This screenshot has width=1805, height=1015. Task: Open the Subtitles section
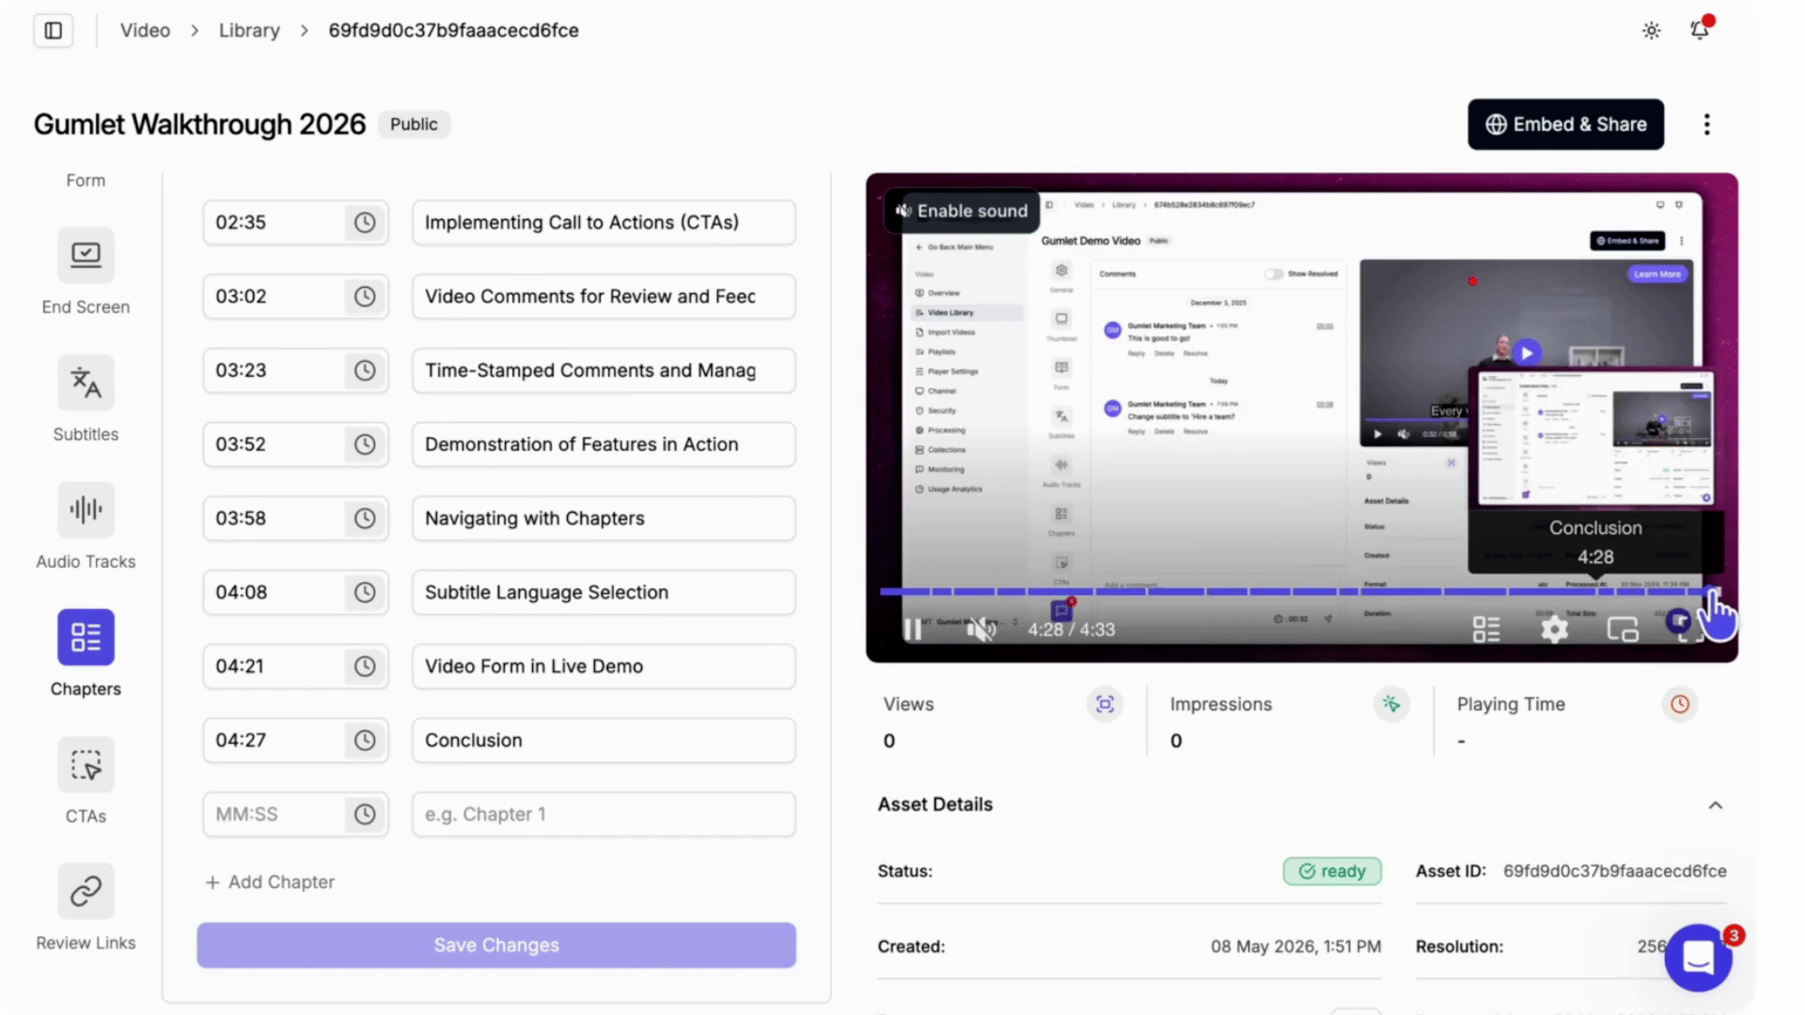[86, 399]
